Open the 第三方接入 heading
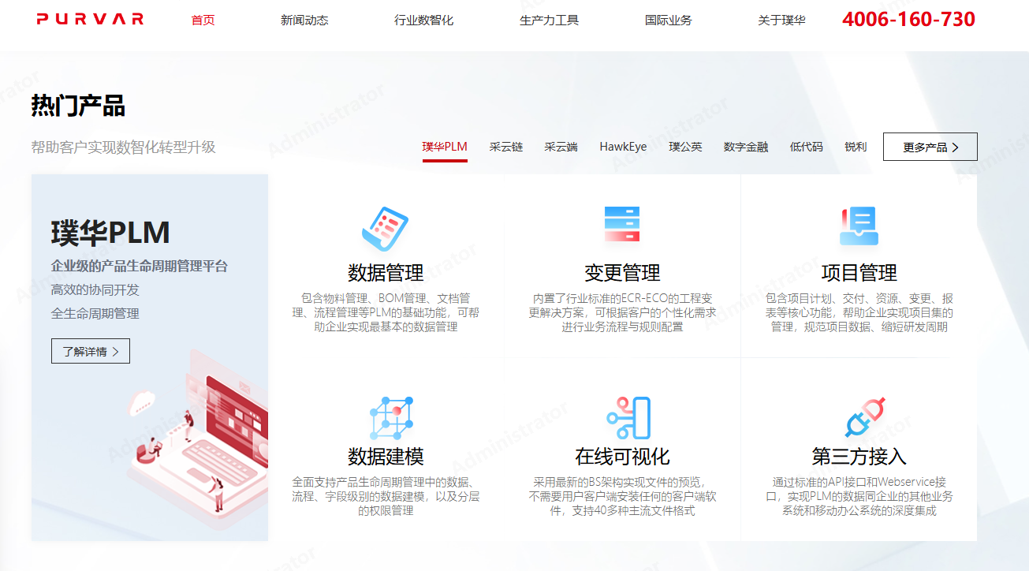The width and height of the screenshot is (1029, 571). [x=859, y=457]
